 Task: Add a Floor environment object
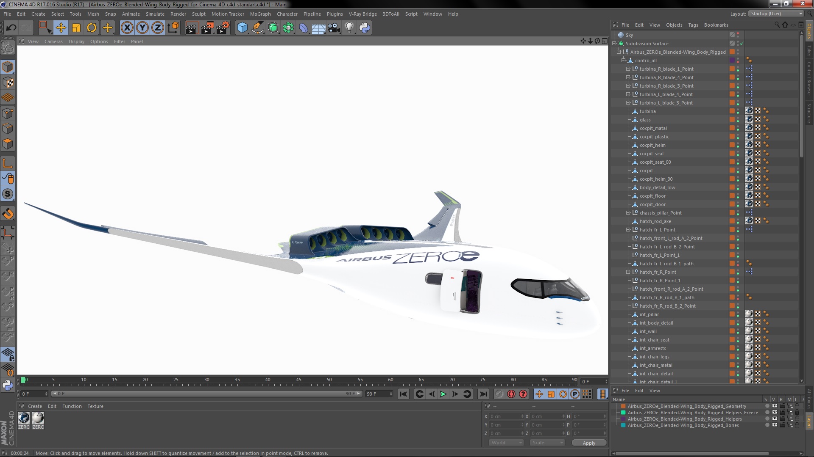point(318,28)
